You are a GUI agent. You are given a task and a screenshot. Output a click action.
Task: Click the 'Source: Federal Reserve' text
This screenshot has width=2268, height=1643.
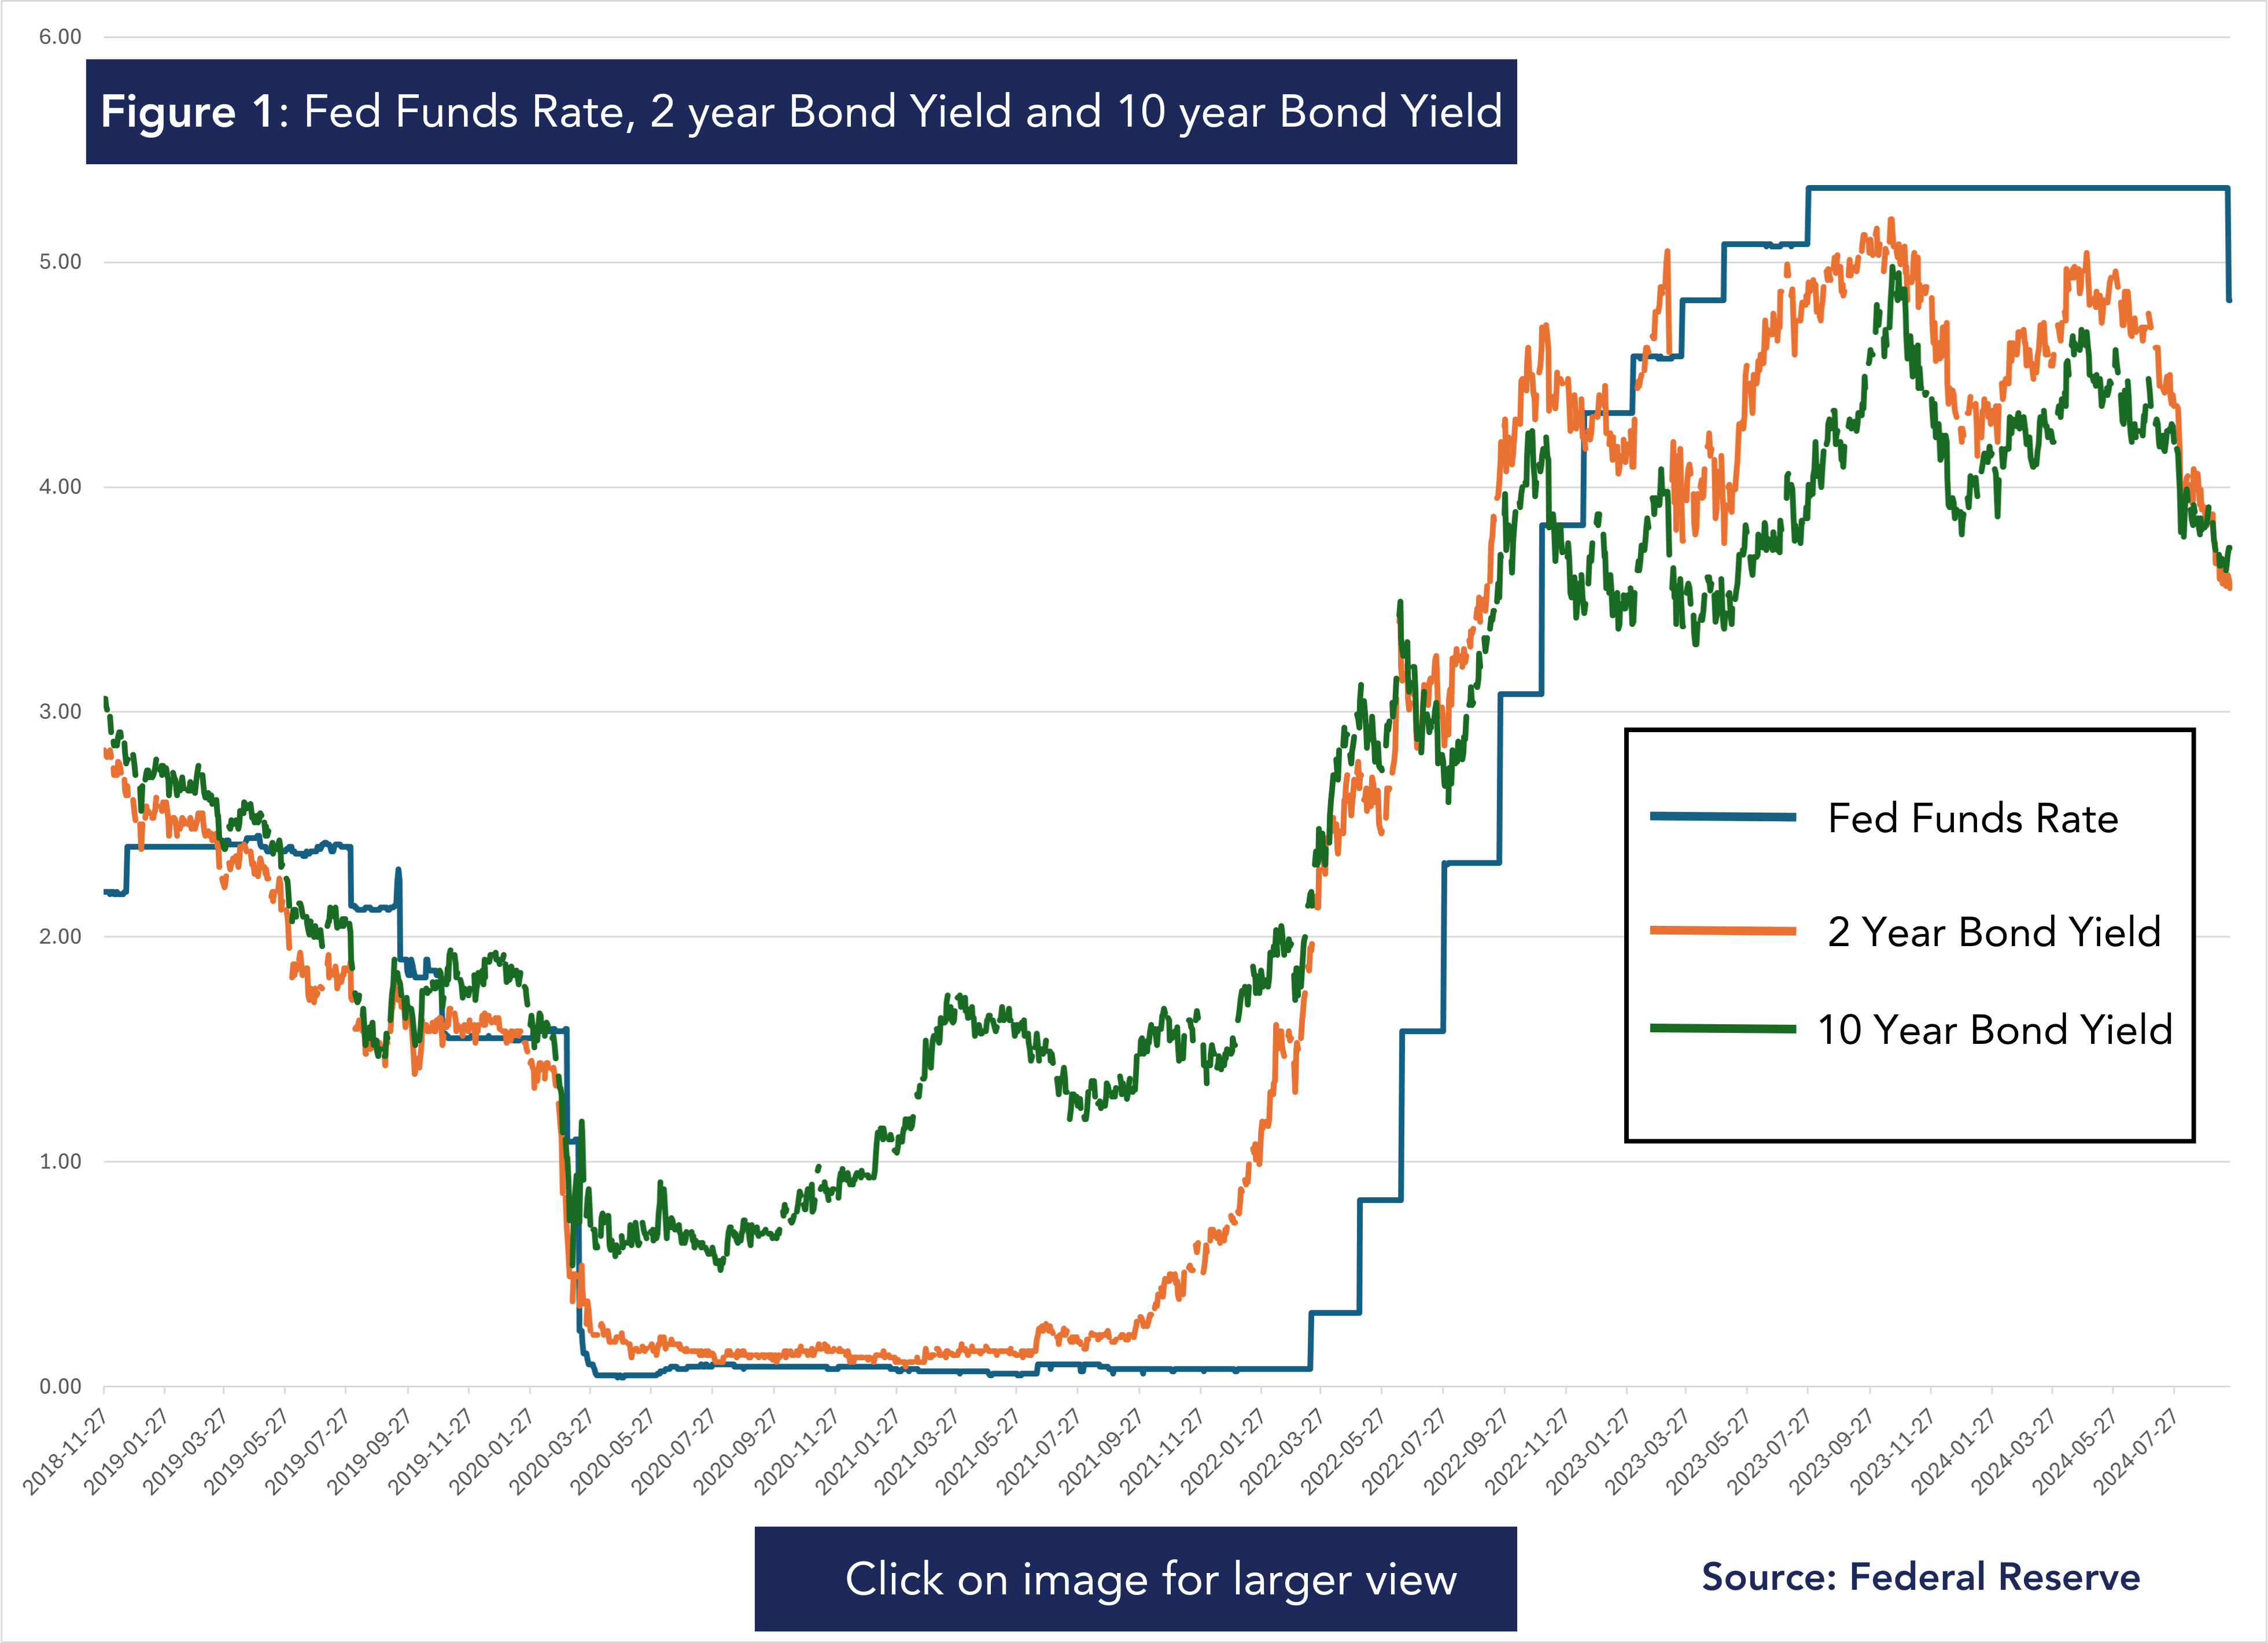click(x=1921, y=1577)
